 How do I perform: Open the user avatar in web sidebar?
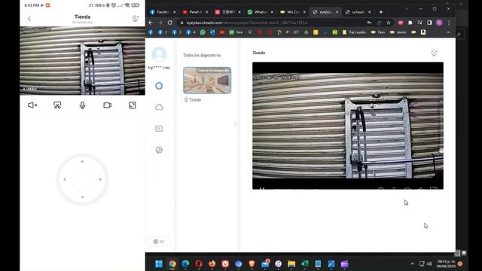tap(159, 55)
